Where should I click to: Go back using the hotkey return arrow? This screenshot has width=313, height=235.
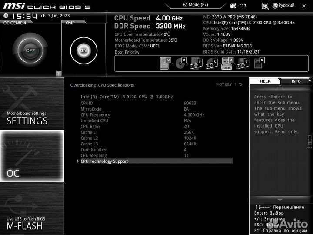click(240, 84)
